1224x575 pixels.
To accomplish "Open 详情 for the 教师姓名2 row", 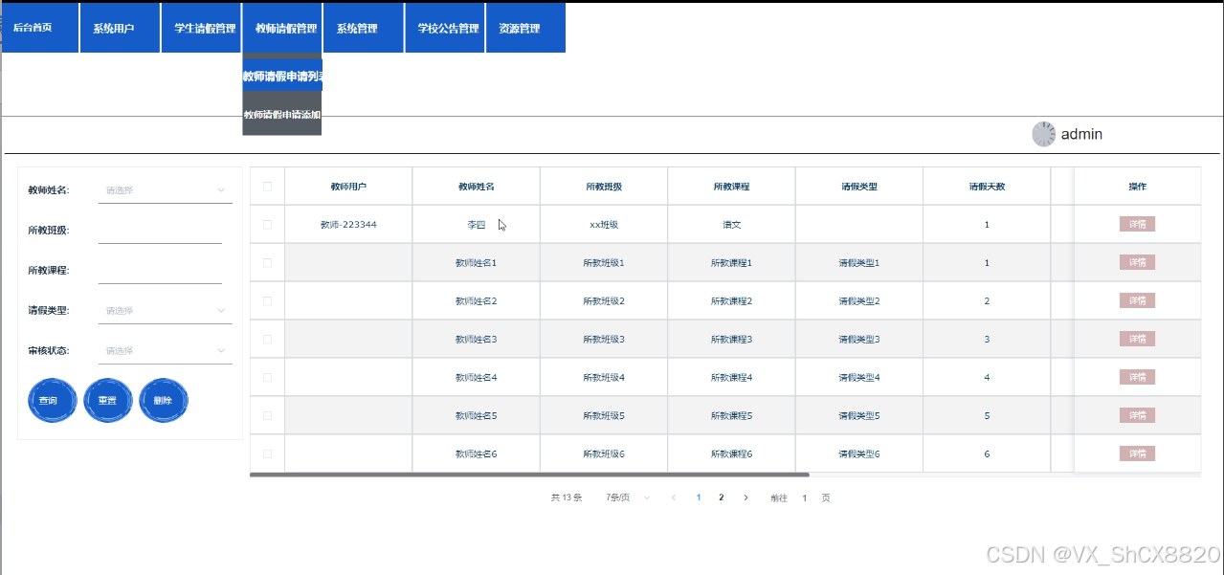I will 1137,301.
